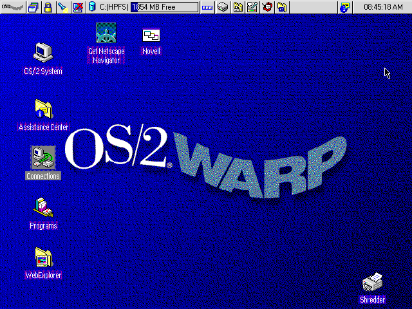Viewport: 412px width, 309px height.
Task: Select the Get Netscape Navigator icon
Action: click(106, 44)
